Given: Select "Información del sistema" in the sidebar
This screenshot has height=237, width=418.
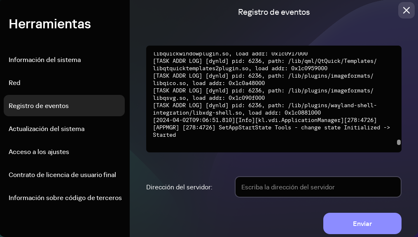Looking at the screenshot, I should click(x=44, y=60).
